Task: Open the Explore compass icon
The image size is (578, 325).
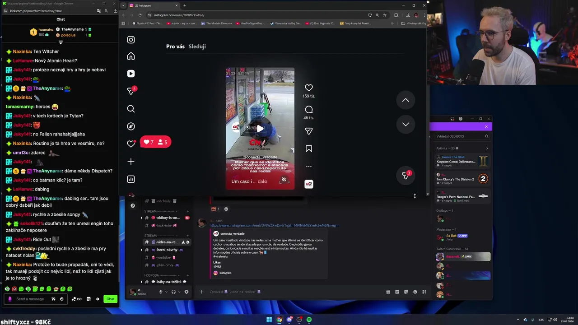Action: pos(131,126)
